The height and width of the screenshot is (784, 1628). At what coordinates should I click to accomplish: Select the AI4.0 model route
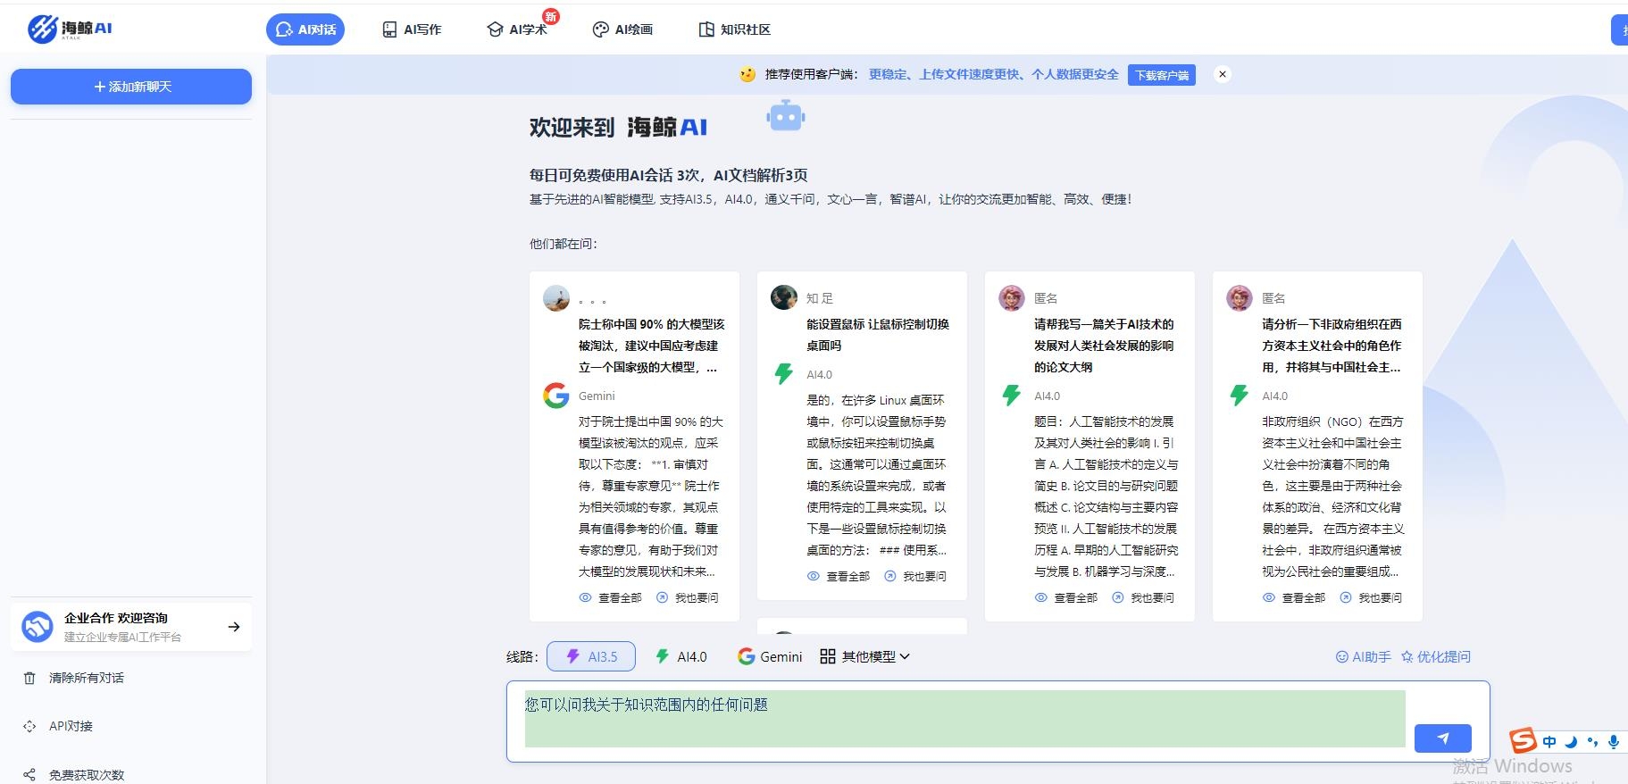681,656
